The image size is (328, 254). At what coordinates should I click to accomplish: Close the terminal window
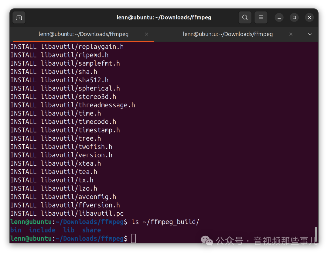(309, 18)
